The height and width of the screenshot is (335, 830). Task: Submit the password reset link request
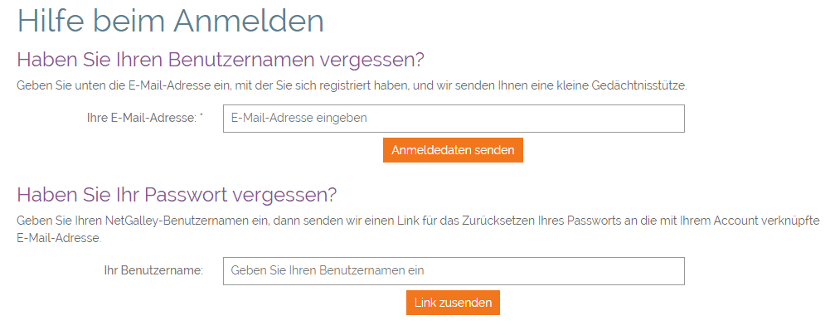(453, 303)
